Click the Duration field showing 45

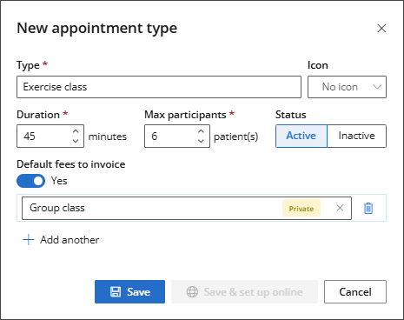(x=50, y=136)
